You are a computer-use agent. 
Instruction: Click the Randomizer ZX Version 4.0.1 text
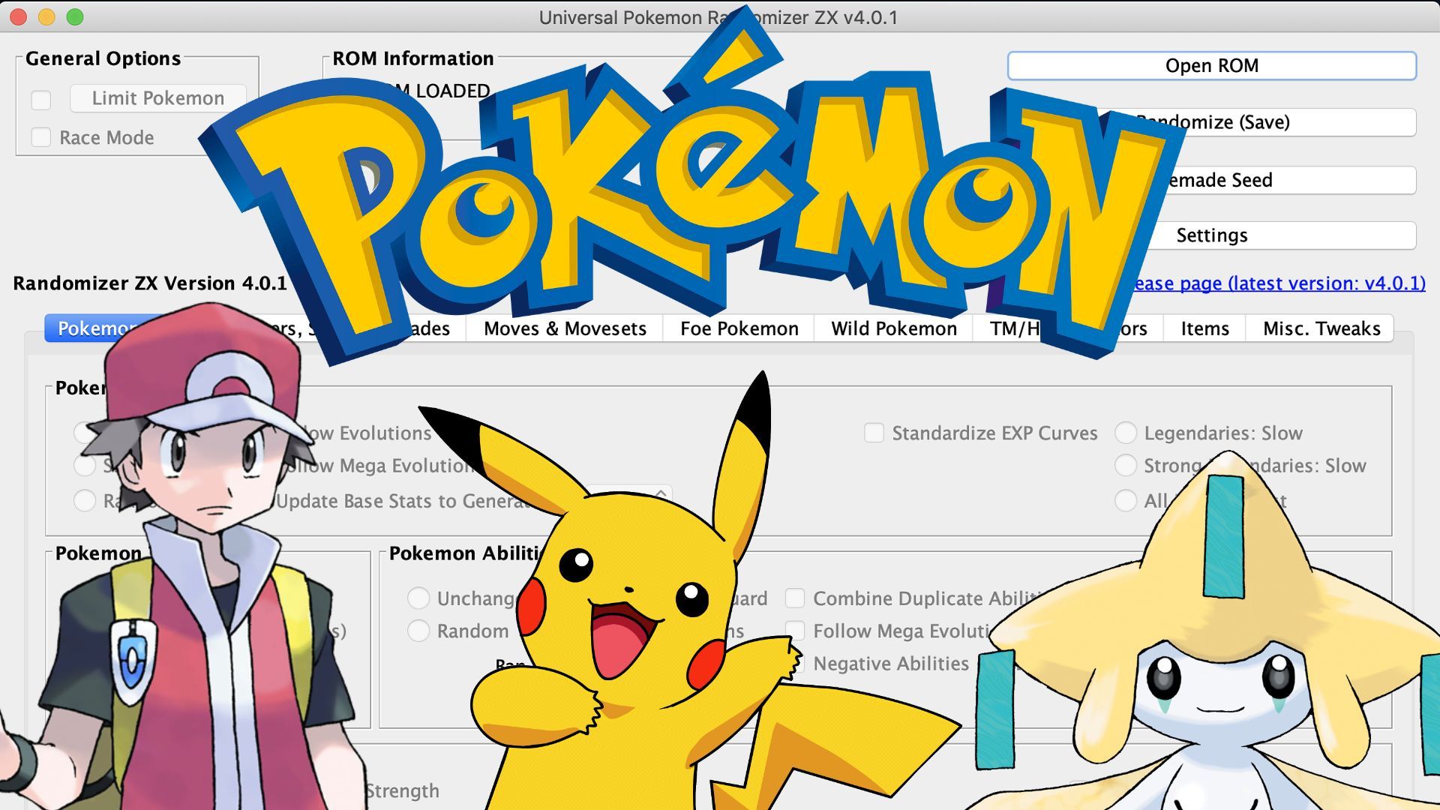(x=150, y=283)
